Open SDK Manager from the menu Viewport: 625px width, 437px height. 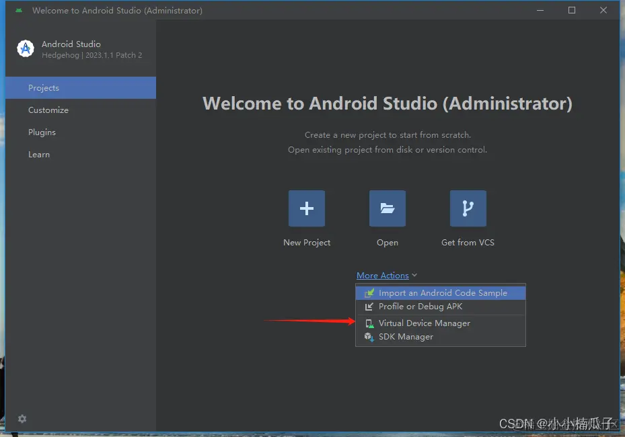click(x=441, y=337)
